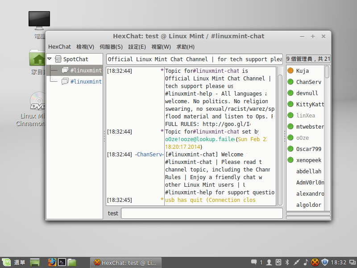The height and width of the screenshot is (268, 357).
Task: Open the update manager shield icon
Action: tap(325, 262)
